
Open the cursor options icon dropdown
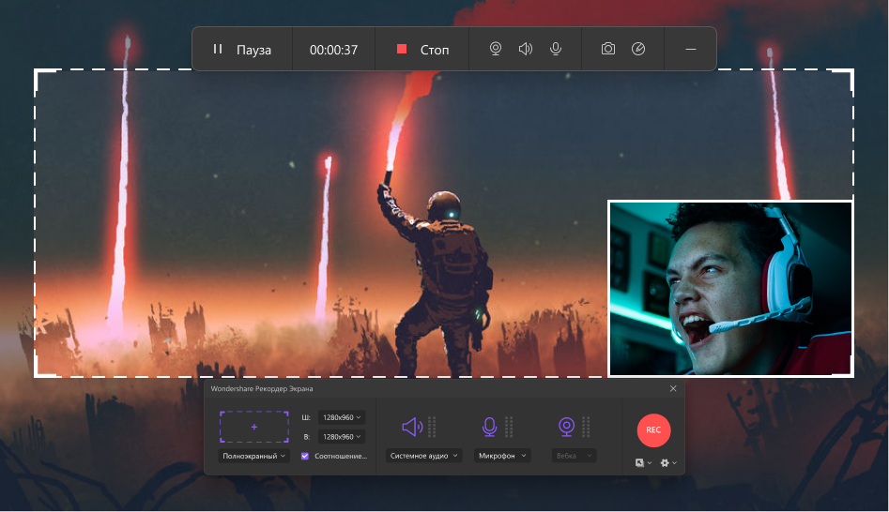(x=643, y=462)
